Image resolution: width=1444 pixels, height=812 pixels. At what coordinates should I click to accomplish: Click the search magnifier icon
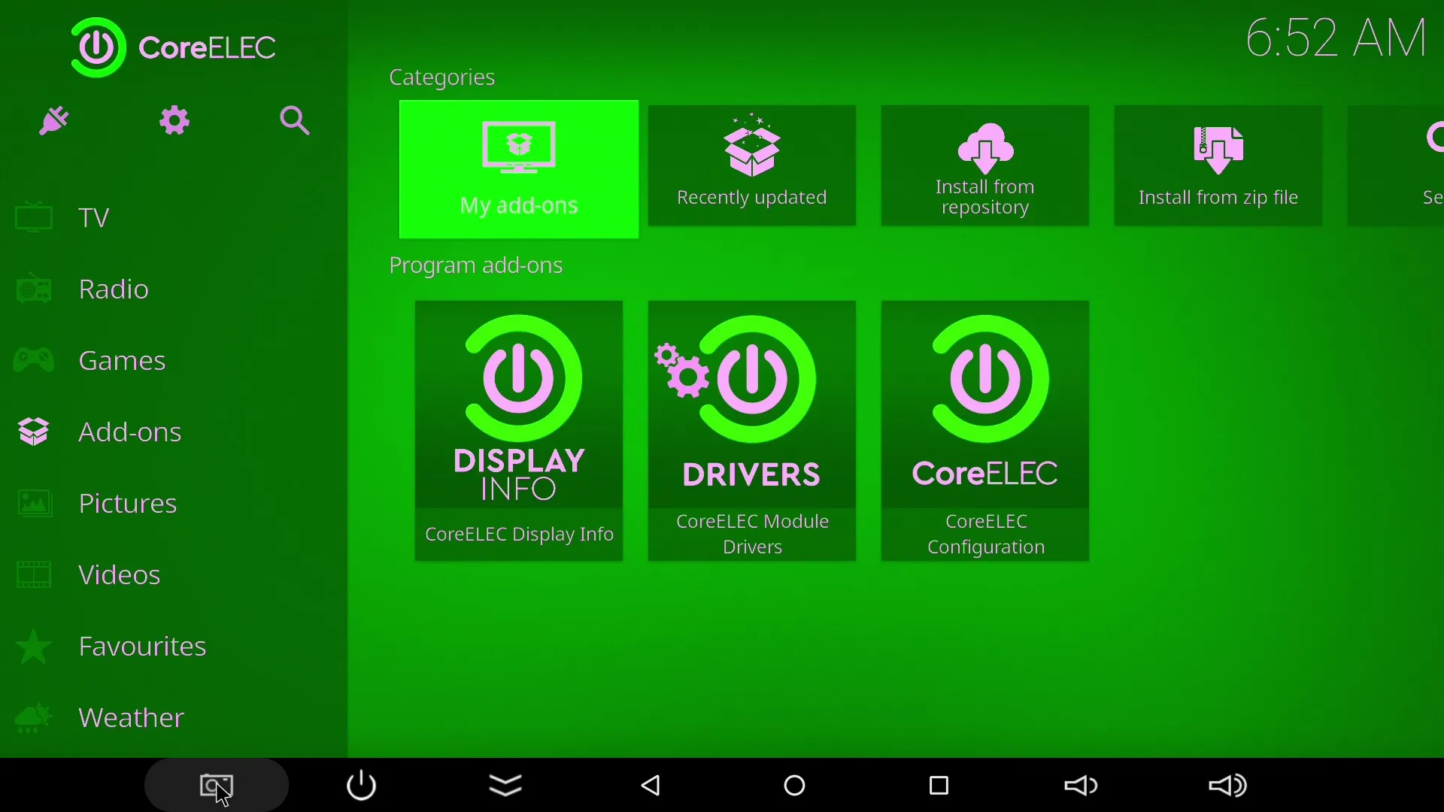point(294,121)
